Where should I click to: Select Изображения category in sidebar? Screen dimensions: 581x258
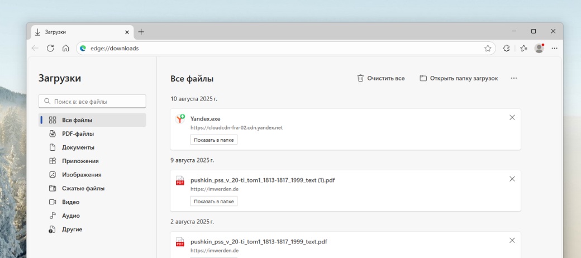81,175
